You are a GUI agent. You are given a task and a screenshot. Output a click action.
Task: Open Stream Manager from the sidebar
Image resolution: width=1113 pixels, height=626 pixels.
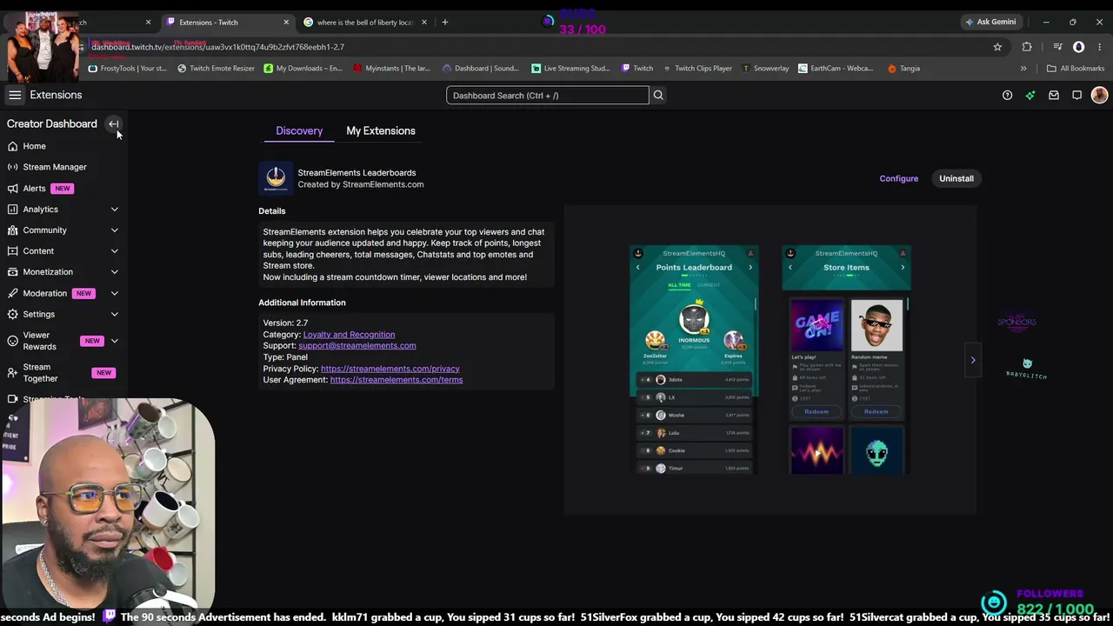click(55, 167)
